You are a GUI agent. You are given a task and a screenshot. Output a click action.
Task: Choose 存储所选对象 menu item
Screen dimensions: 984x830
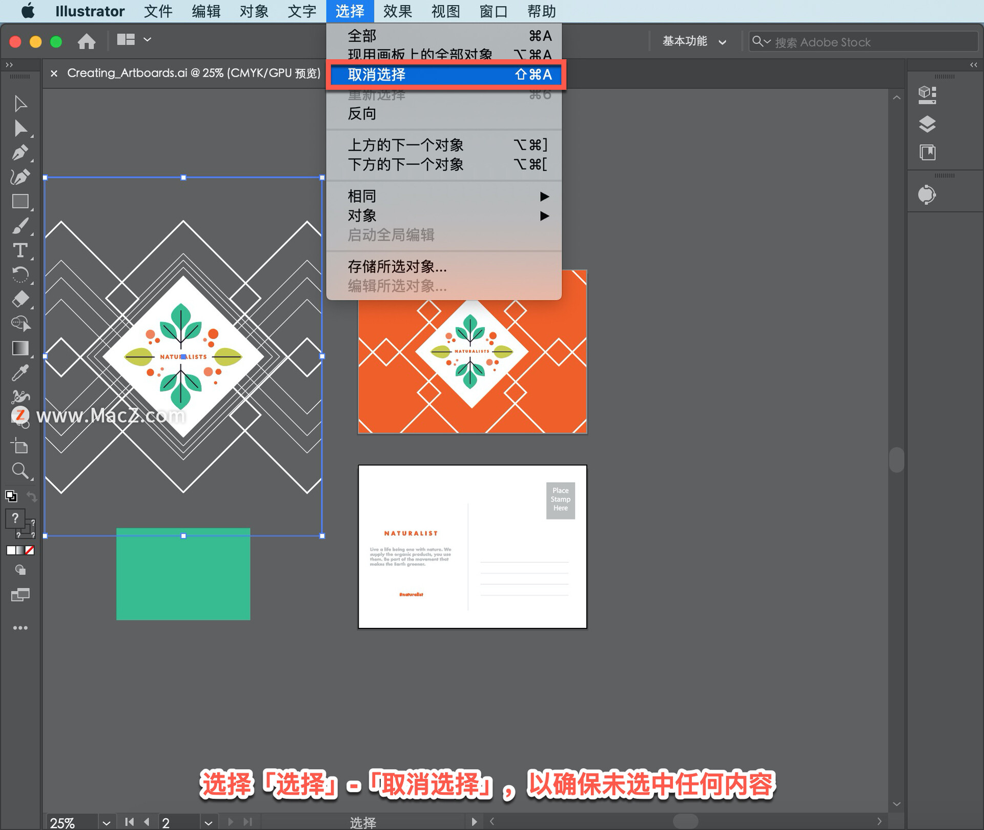444,266
